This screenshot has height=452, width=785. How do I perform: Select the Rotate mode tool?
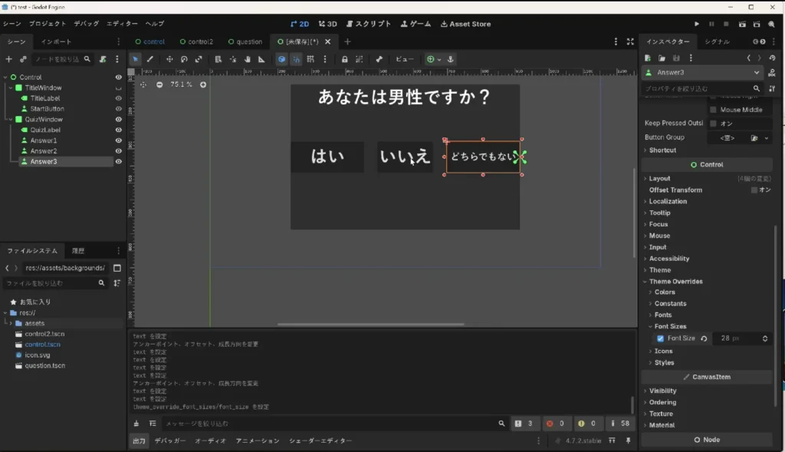click(x=184, y=59)
